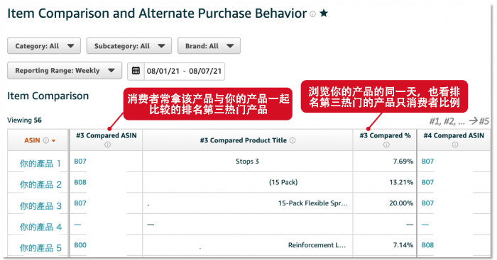Open the 你的產品 1 ASIN link
This screenshot has width=497, height=260.
(x=40, y=164)
